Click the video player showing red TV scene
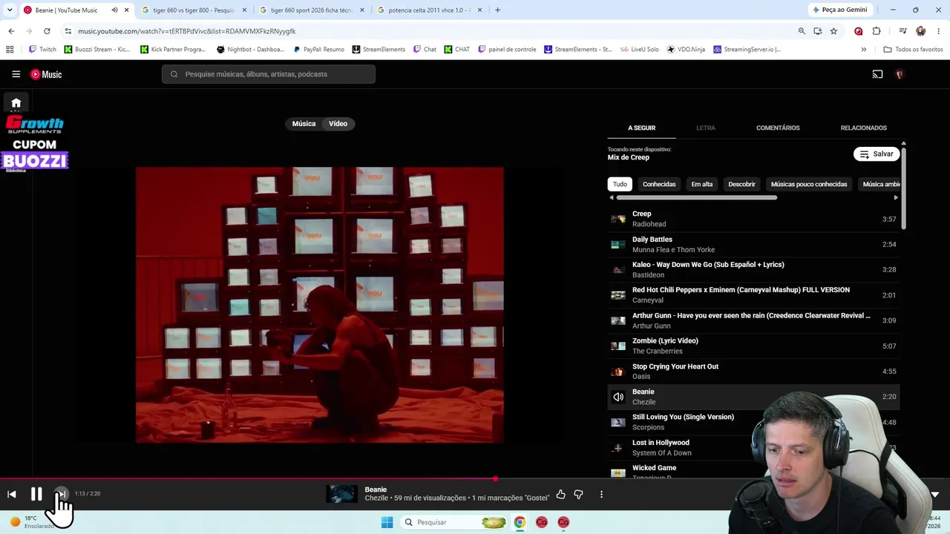 320,305
